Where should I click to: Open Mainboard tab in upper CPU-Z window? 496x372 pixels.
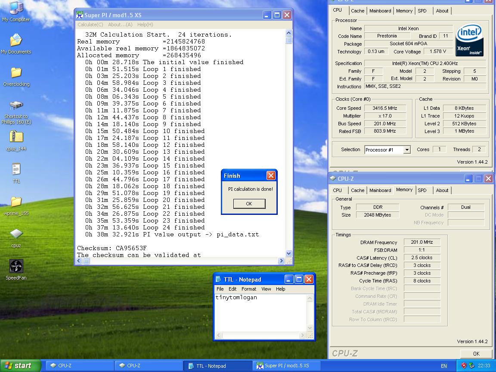(x=380, y=11)
